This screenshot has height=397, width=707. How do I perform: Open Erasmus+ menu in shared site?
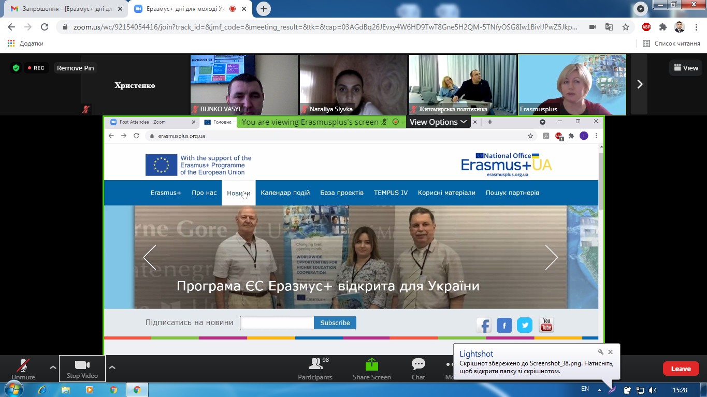[166, 193]
